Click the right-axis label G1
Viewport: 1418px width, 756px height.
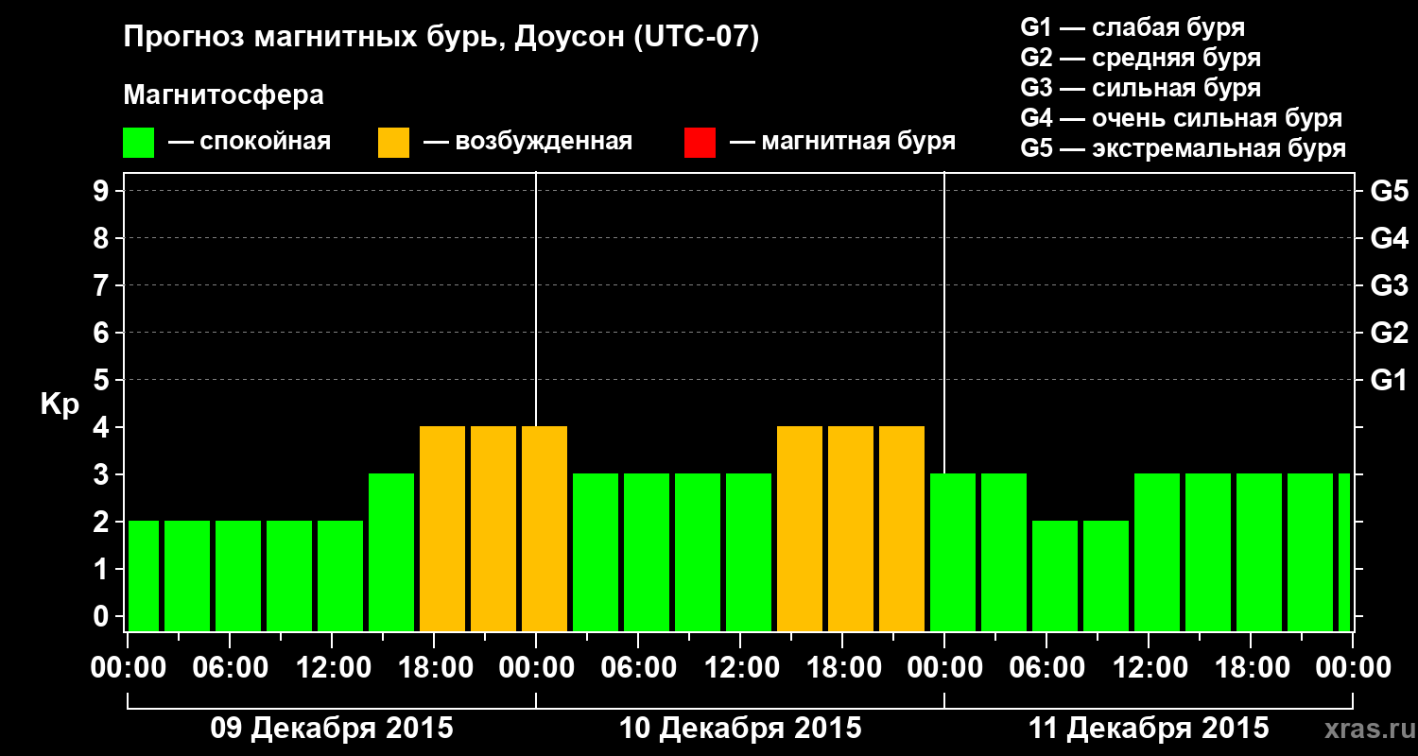click(1389, 380)
